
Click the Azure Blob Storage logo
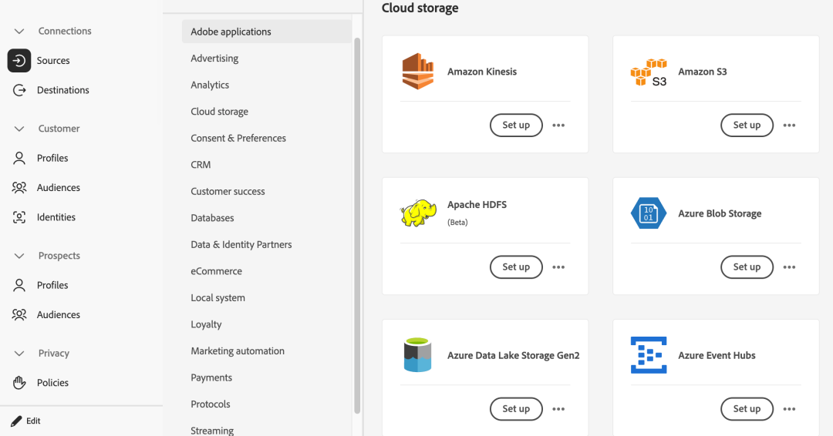point(648,213)
